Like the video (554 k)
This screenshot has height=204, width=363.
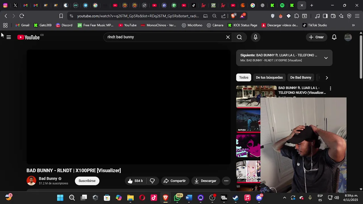tap(135, 181)
